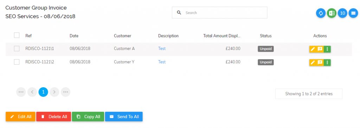Sort table by Customer column header

point(123,36)
